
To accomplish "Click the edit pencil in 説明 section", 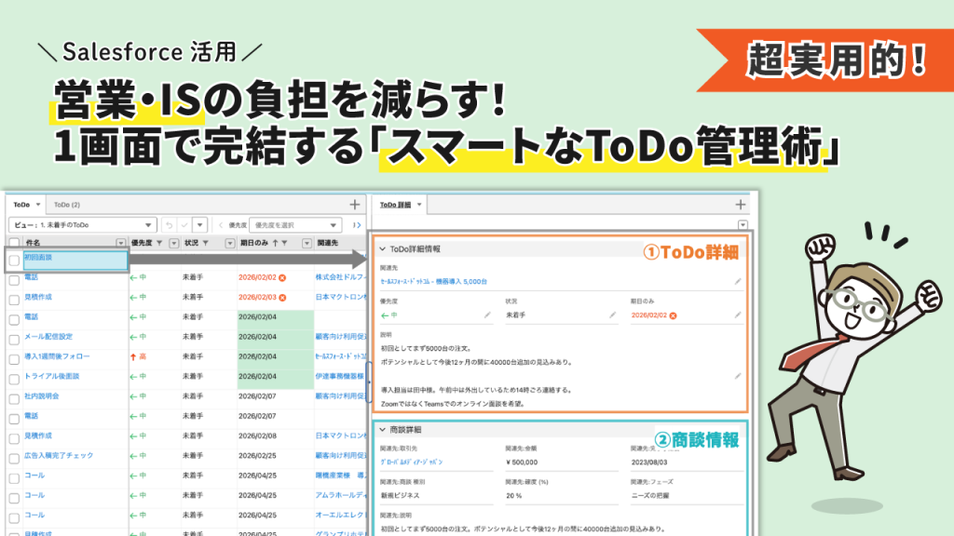I will [738, 375].
